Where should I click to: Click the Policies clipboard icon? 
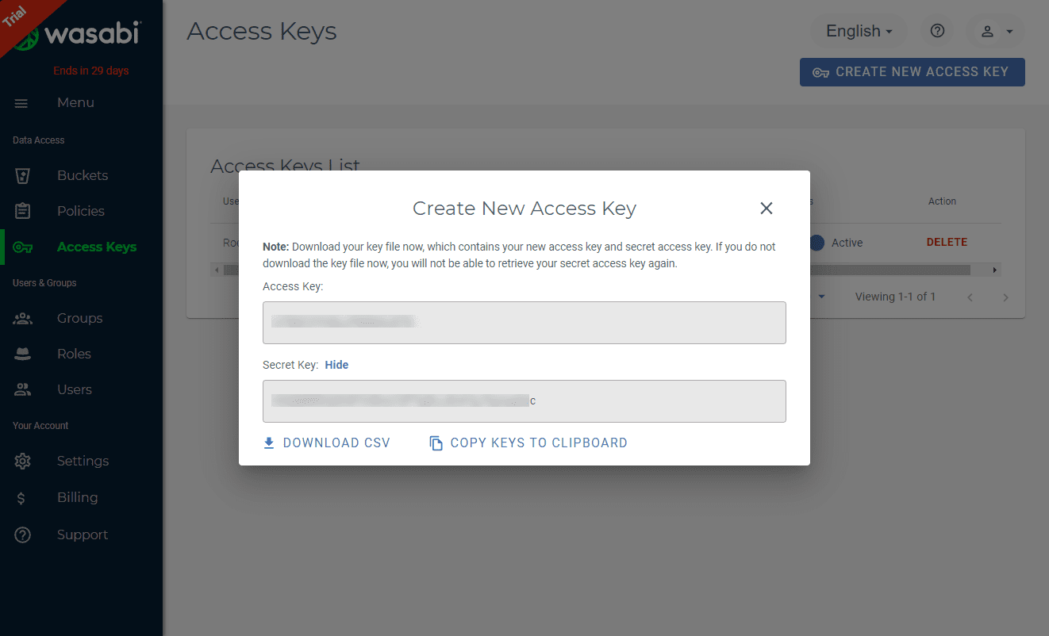[x=22, y=211]
